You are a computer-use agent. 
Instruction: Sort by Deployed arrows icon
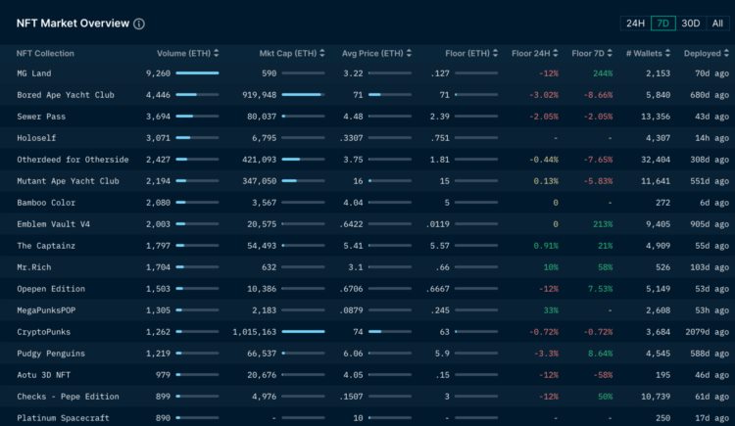click(726, 53)
